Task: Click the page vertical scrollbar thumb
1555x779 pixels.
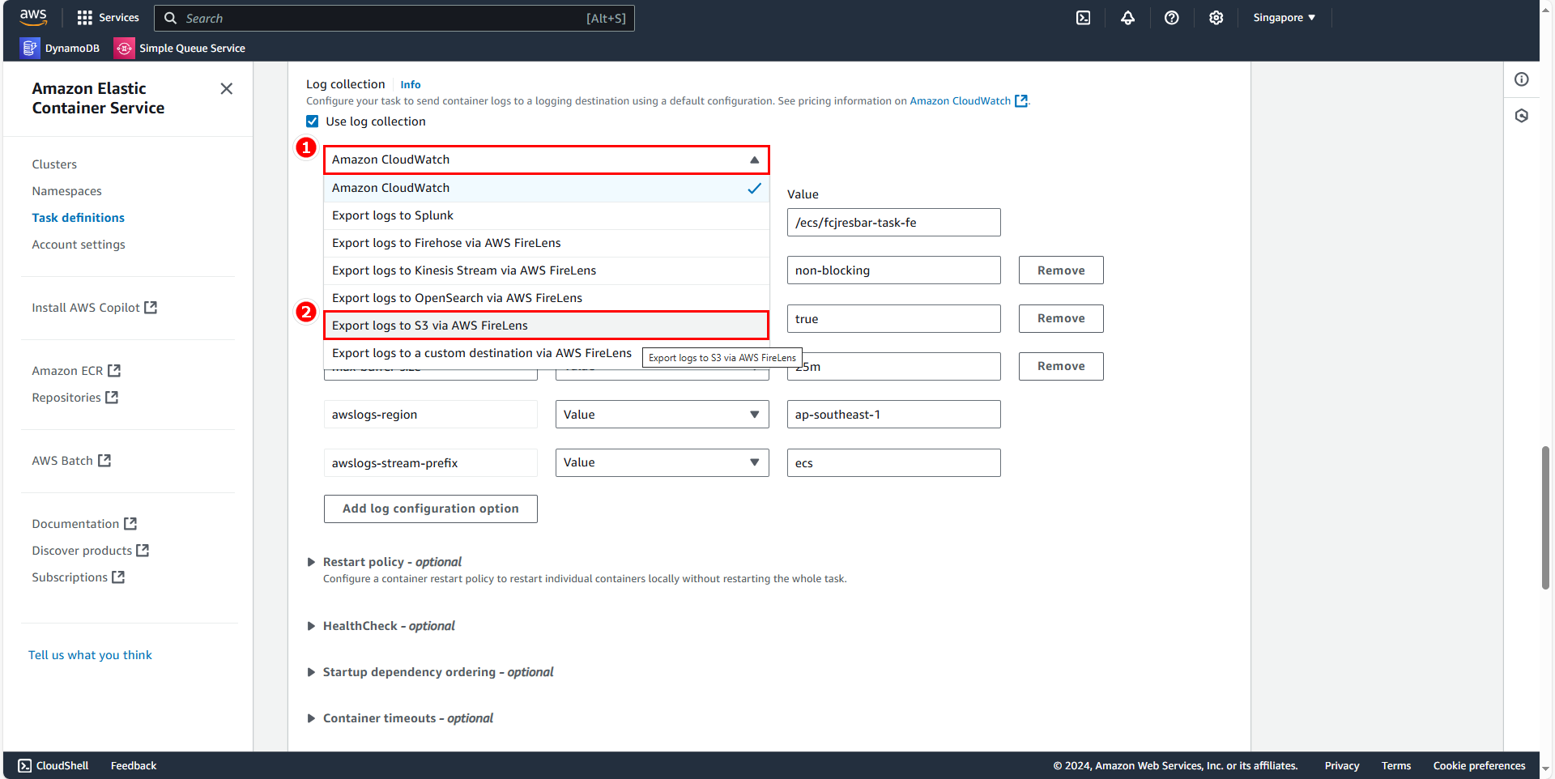Action: pyautogui.click(x=1545, y=517)
